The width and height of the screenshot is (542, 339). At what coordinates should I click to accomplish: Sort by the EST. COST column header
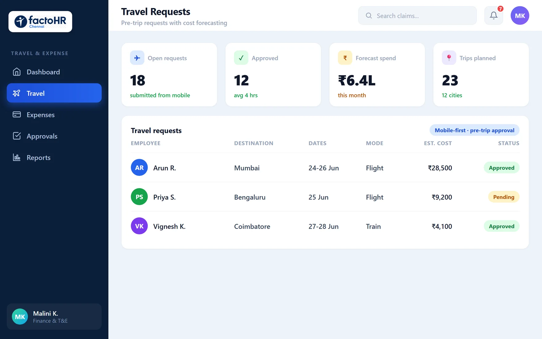pos(438,143)
